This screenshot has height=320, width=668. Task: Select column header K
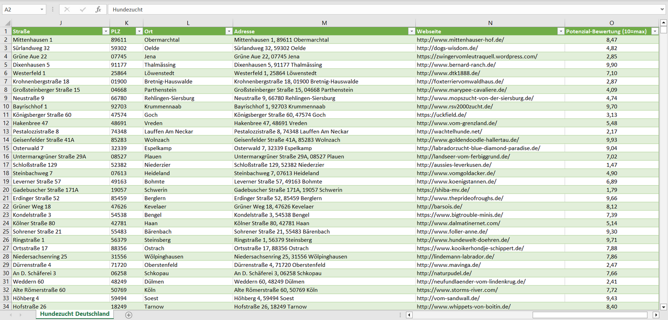tap(126, 23)
